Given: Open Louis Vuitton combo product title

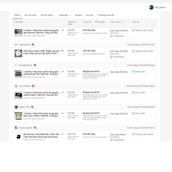Looking at the screenshot, I should coord(41,114).
